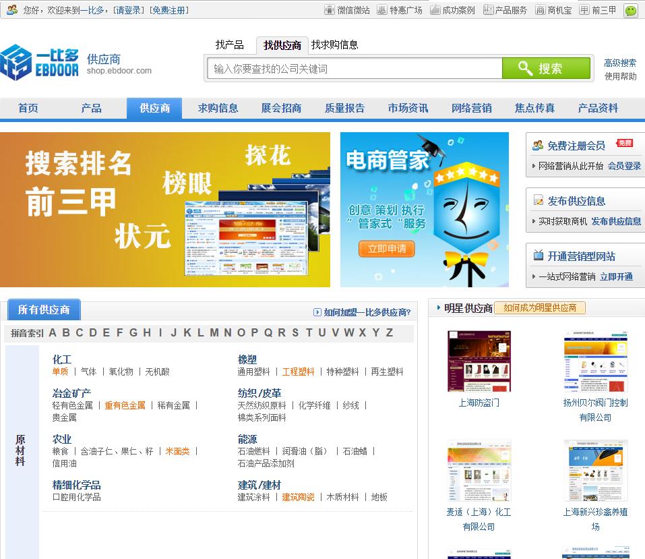The height and width of the screenshot is (559, 645).
Task: Click 如何成为明星供应商 button
Action: tap(540, 308)
